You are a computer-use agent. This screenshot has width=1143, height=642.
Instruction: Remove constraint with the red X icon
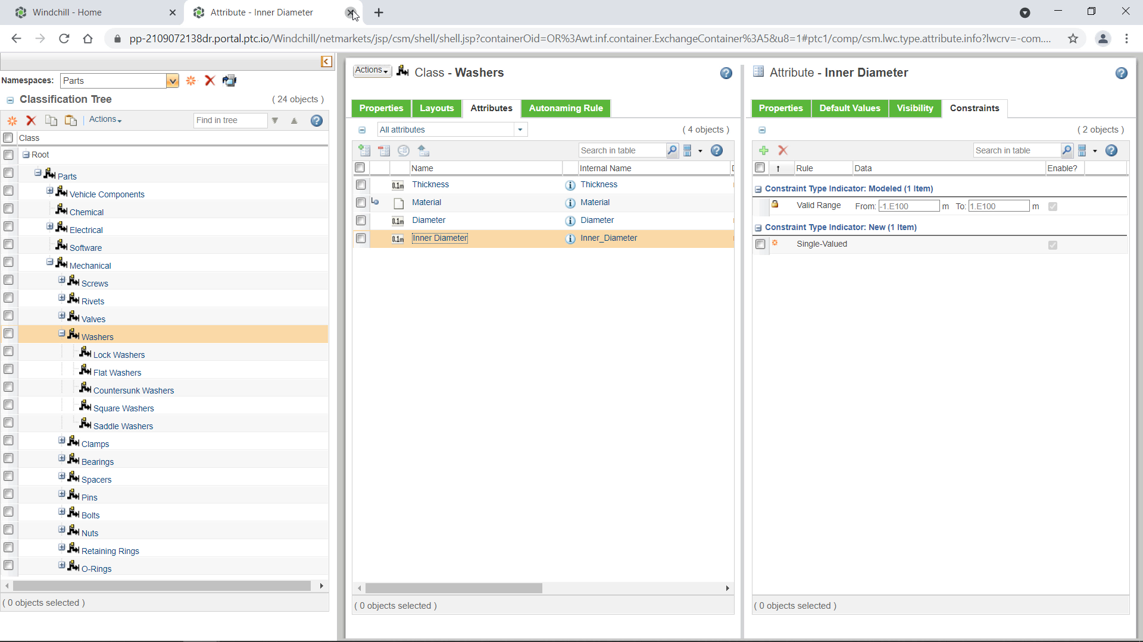[783, 150]
